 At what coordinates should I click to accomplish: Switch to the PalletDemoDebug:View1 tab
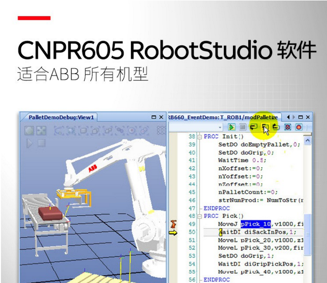61,117
